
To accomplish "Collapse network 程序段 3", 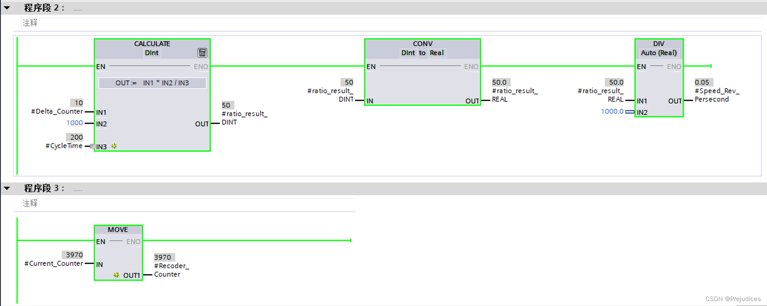I will coord(7,188).
